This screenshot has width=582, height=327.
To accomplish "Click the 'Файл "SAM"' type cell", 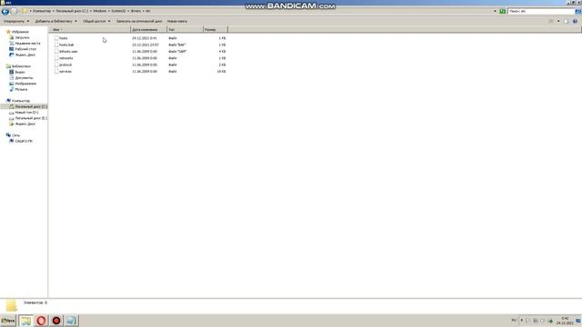I will pos(177,52).
